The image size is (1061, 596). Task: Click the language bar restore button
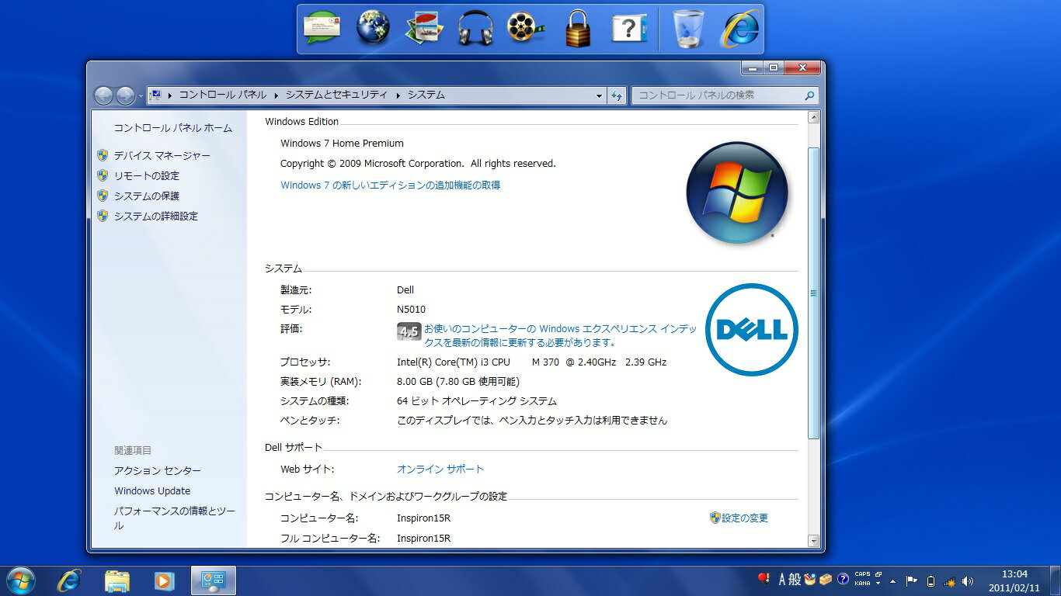point(878,575)
